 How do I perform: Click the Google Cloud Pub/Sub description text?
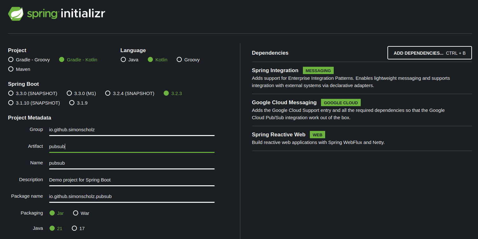click(348, 114)
